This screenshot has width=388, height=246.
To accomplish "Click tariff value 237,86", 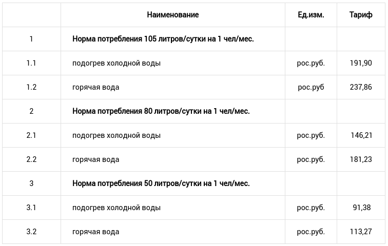I will point(361,87).
